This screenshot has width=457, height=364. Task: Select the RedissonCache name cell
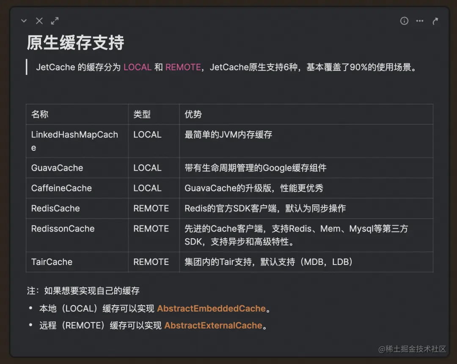click(77, 235)
